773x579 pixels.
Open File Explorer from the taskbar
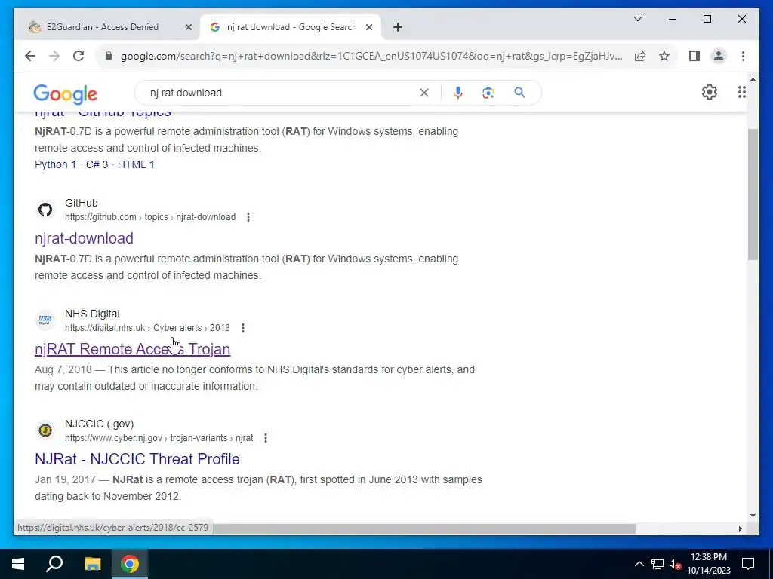pyautogui.click(x=92, y=564)
